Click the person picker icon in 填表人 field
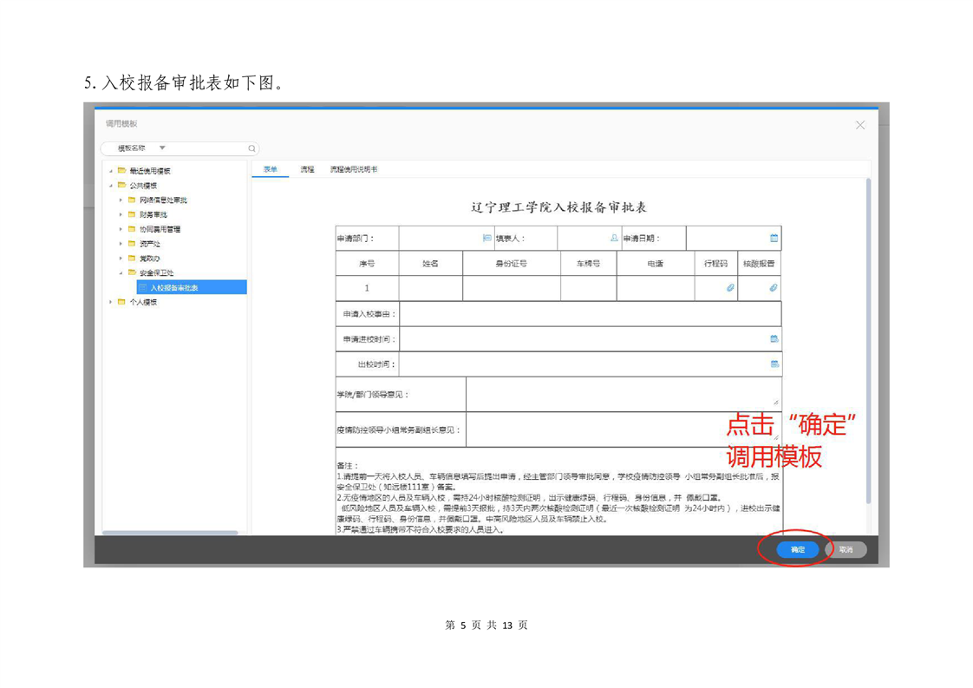This screenshot has height=688, width=973. pos(614,238)
